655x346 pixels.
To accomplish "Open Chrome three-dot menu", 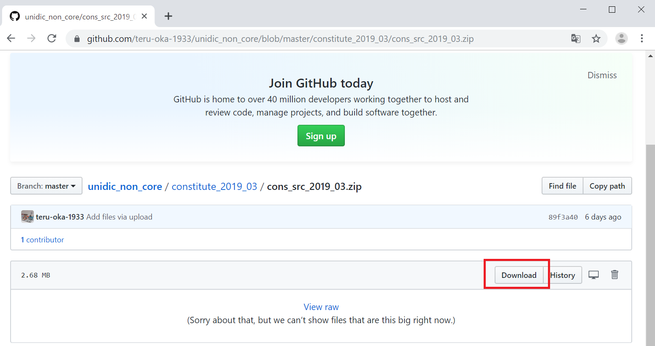I will [x=642, y=38].
